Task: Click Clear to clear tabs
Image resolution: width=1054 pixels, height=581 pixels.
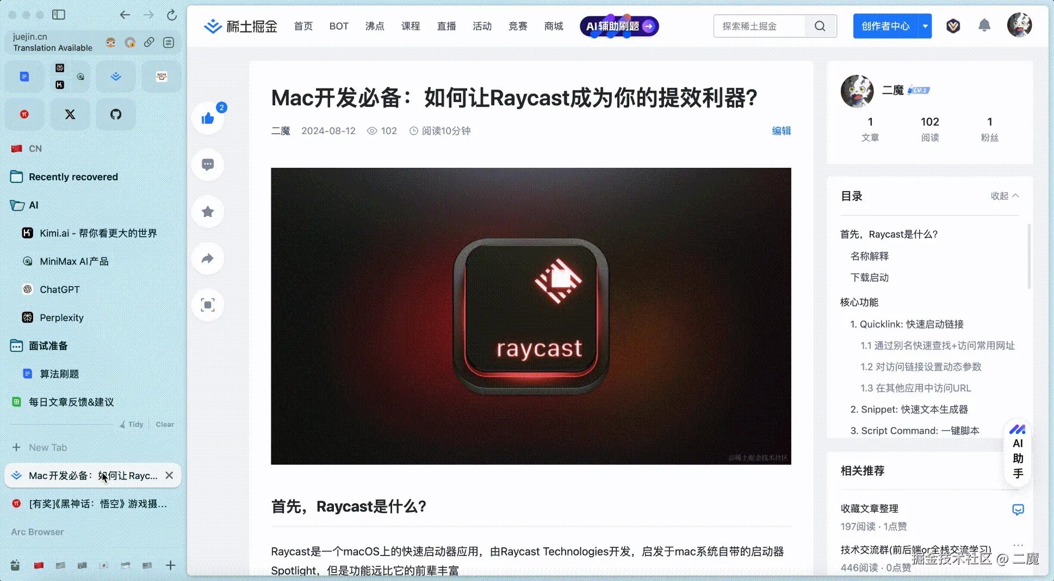Action: (165, 425)
